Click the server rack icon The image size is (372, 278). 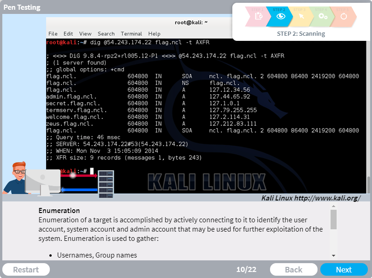106,184
